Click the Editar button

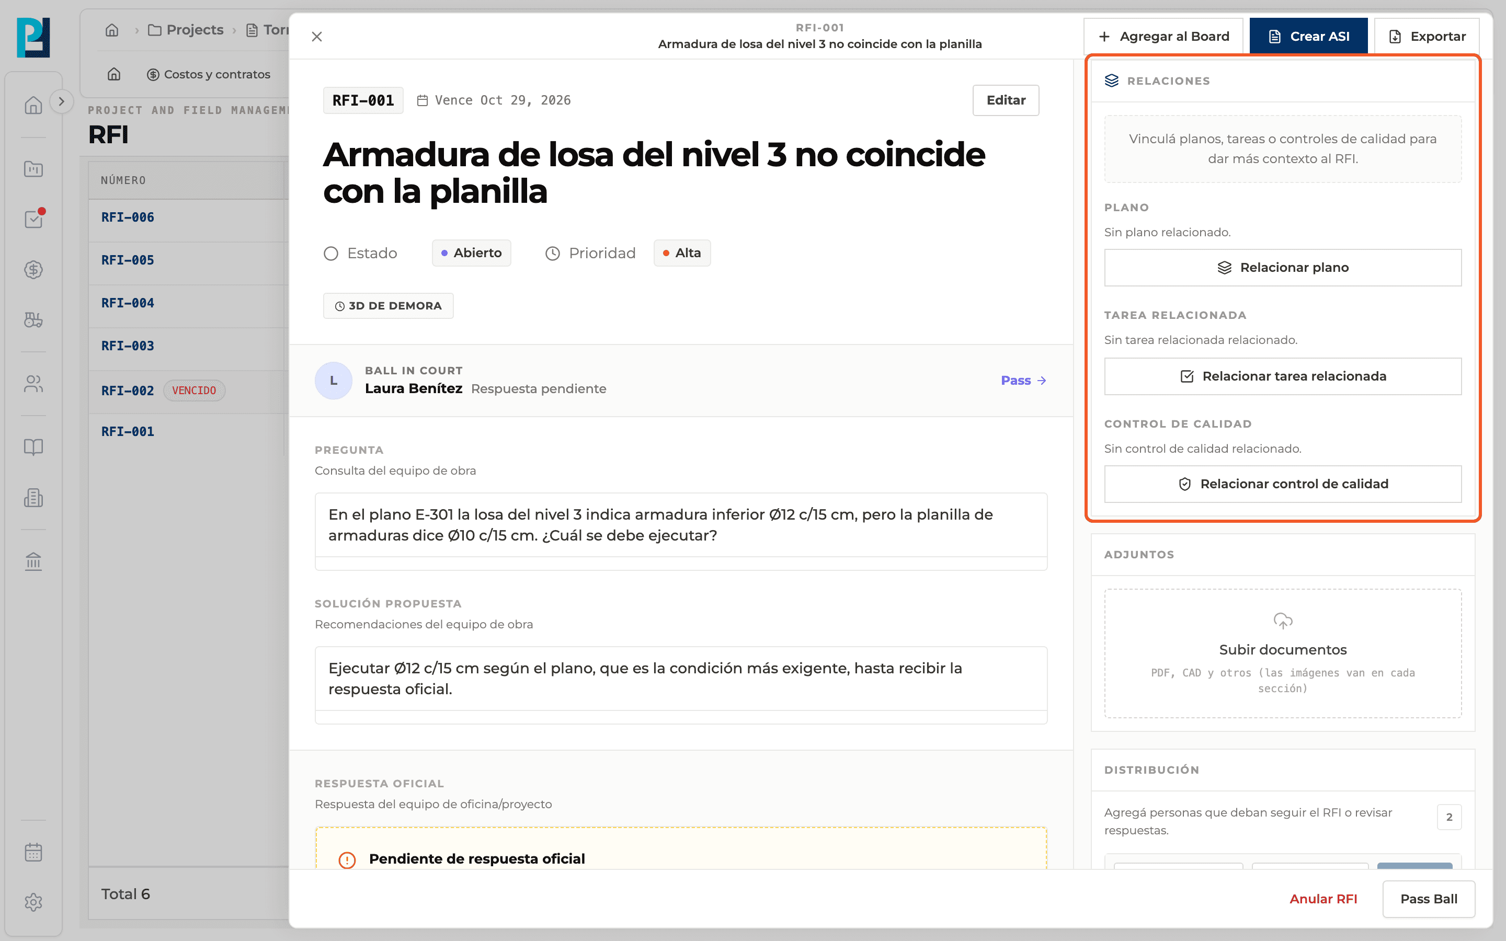[x=1005, y=100]
